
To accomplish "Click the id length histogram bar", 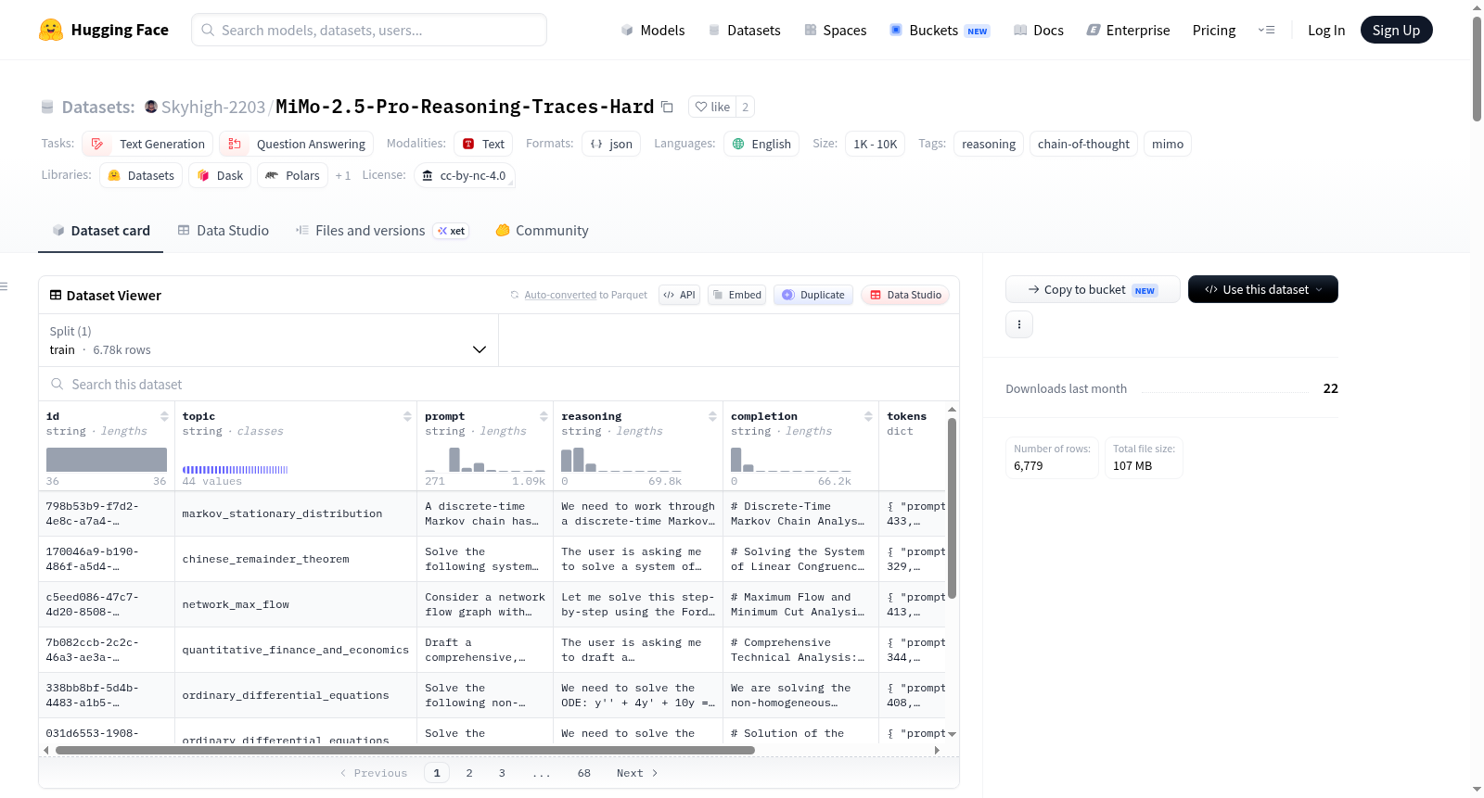I will click(107, 460).
